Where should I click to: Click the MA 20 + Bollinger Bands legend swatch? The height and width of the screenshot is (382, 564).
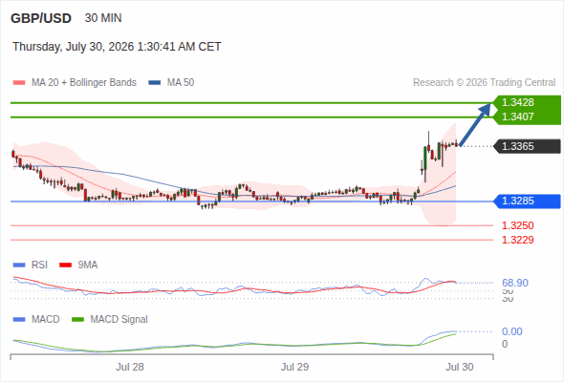(x=19, y=83)
